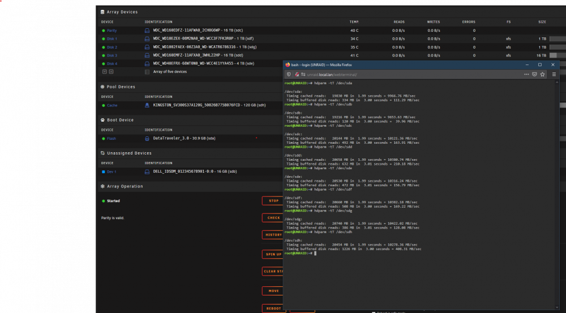The image size is (566, 313).
Task: Click the Disk 1 green status indicator
Action: (104, 38)
